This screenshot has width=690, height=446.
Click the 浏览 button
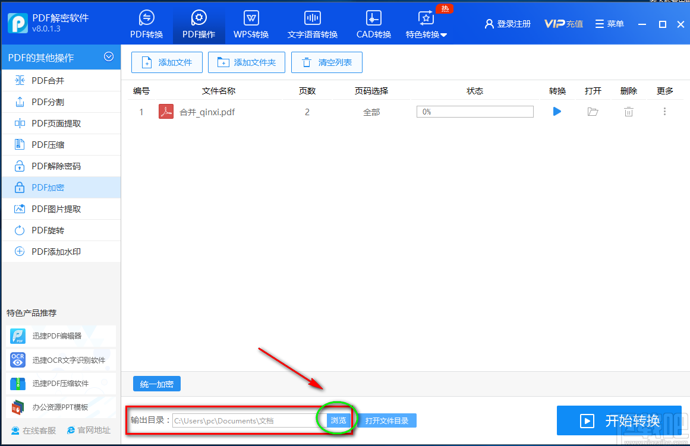(x=338, y=420)
